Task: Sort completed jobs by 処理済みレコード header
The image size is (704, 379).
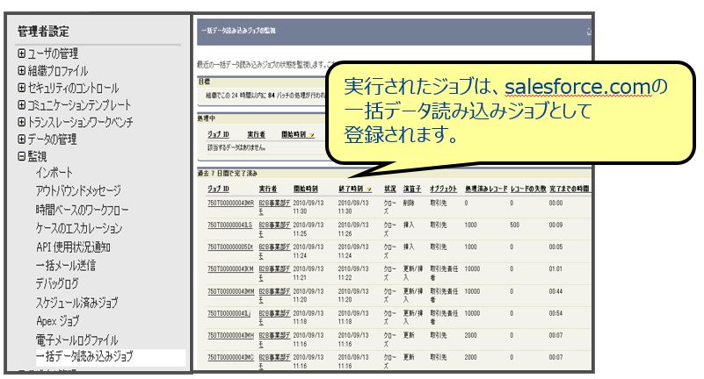Action: point(486,189)
